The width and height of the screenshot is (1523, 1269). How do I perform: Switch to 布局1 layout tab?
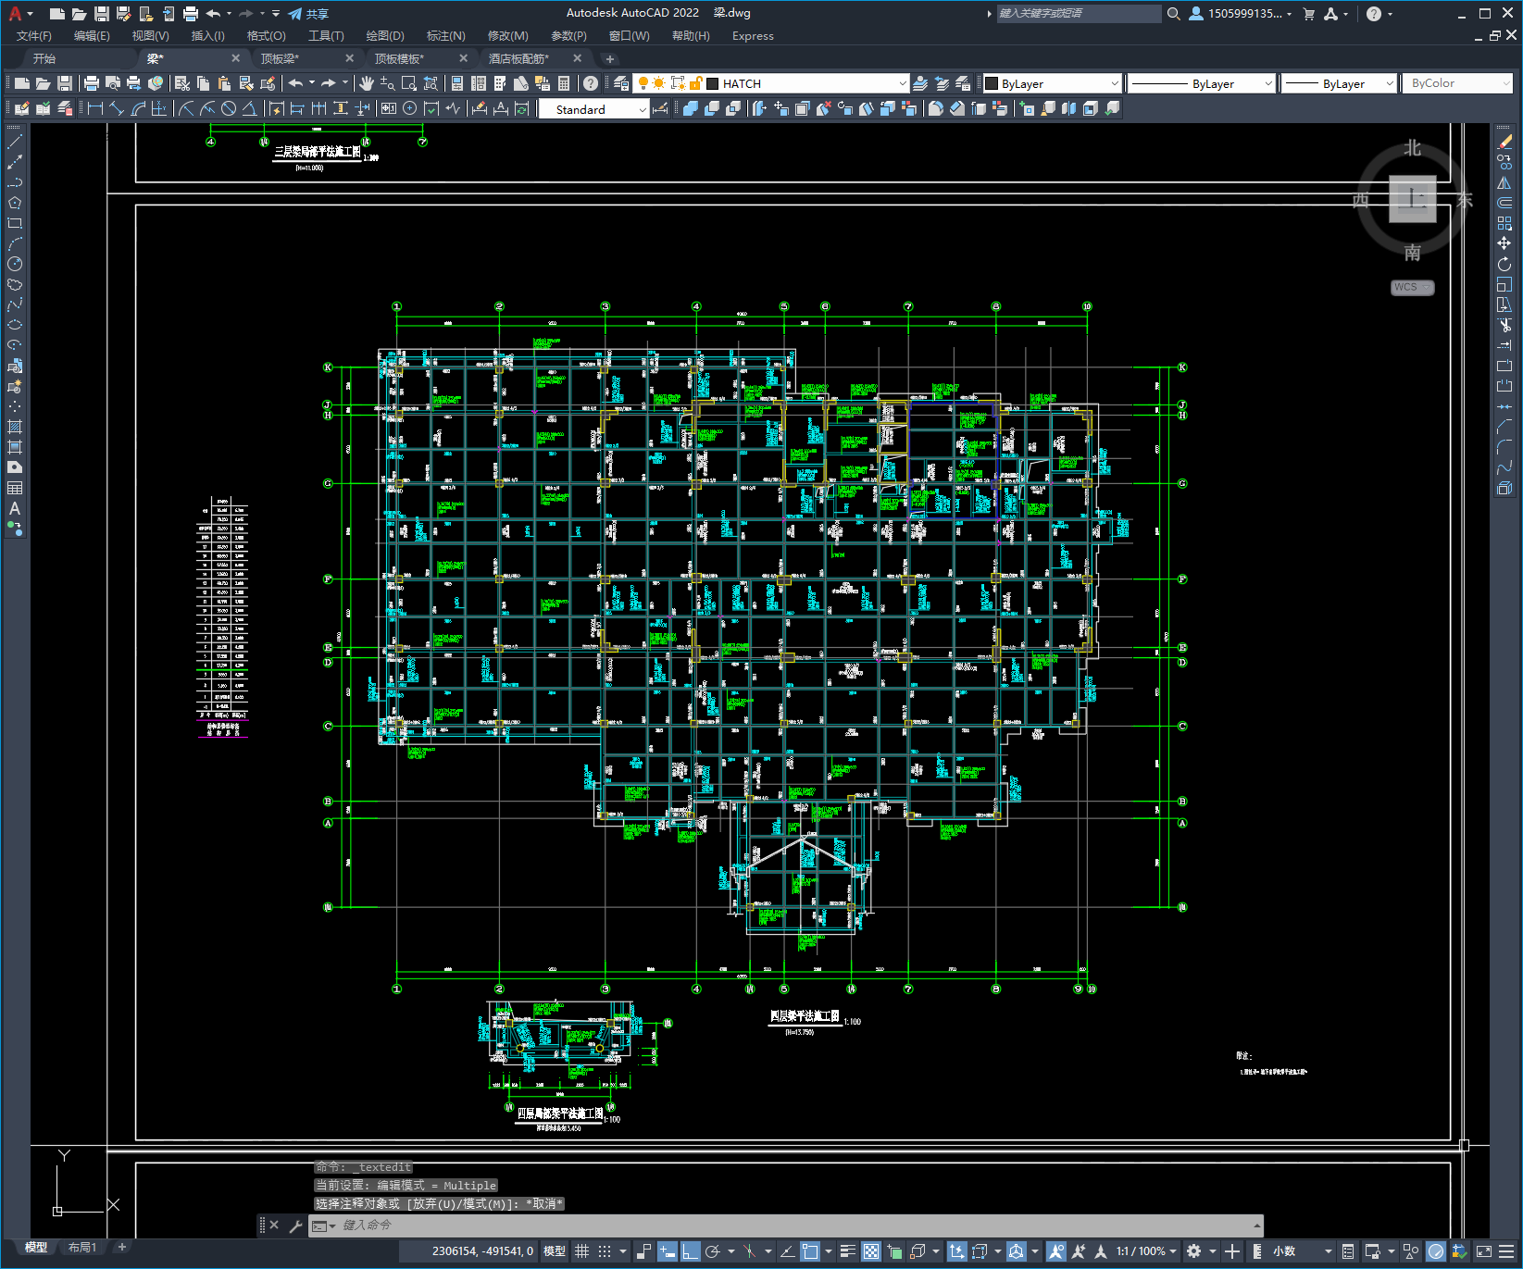pyautogui.click(x=82, y=1248)
